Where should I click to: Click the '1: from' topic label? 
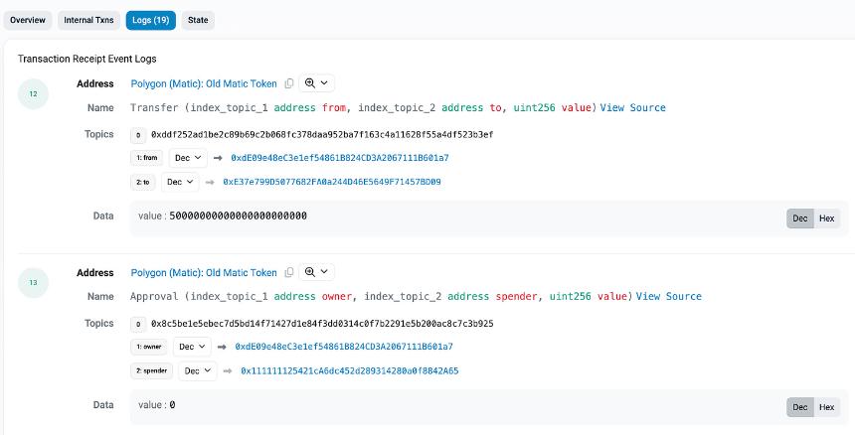point(147,158)
